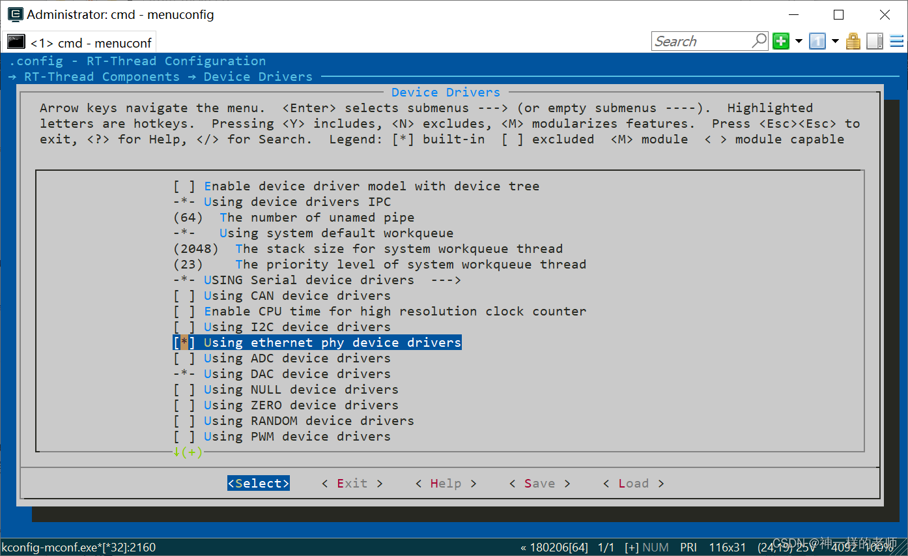Click the magnifier icon in search box

click(x=759, y=40)
